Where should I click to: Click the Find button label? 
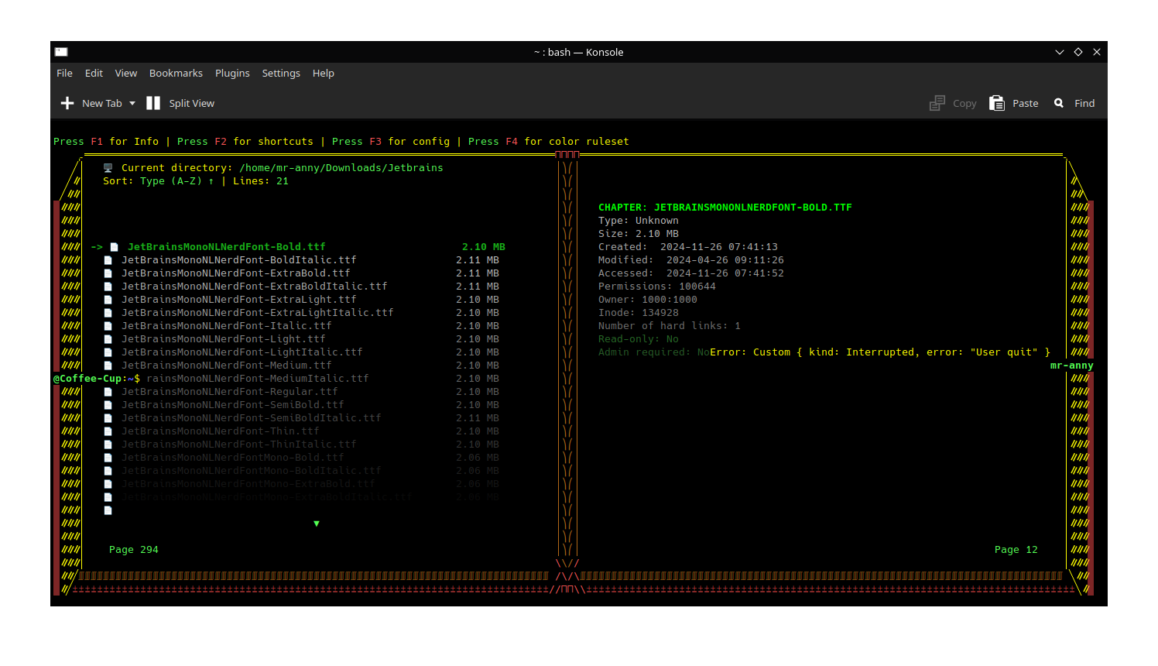[1084, 103]
